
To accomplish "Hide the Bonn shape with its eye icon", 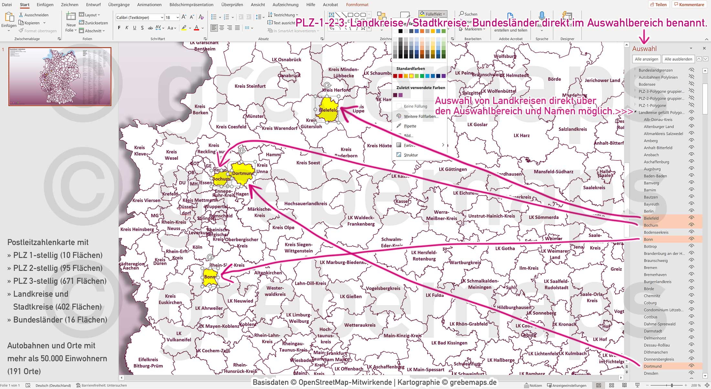I will 692,239.
